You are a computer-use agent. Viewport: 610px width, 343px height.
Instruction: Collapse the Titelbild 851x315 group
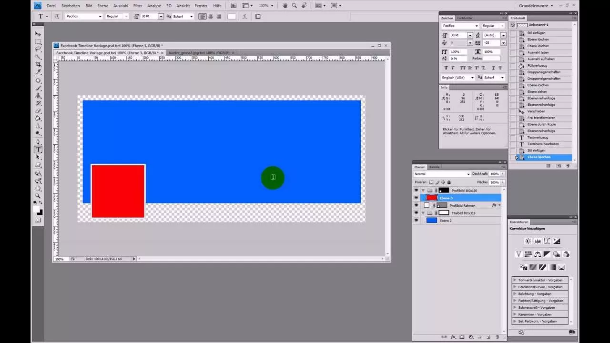pos(423,212)
